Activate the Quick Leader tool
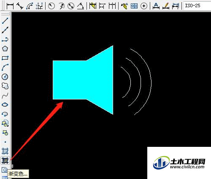The image size is (211, 179). (x=124, y=6)
